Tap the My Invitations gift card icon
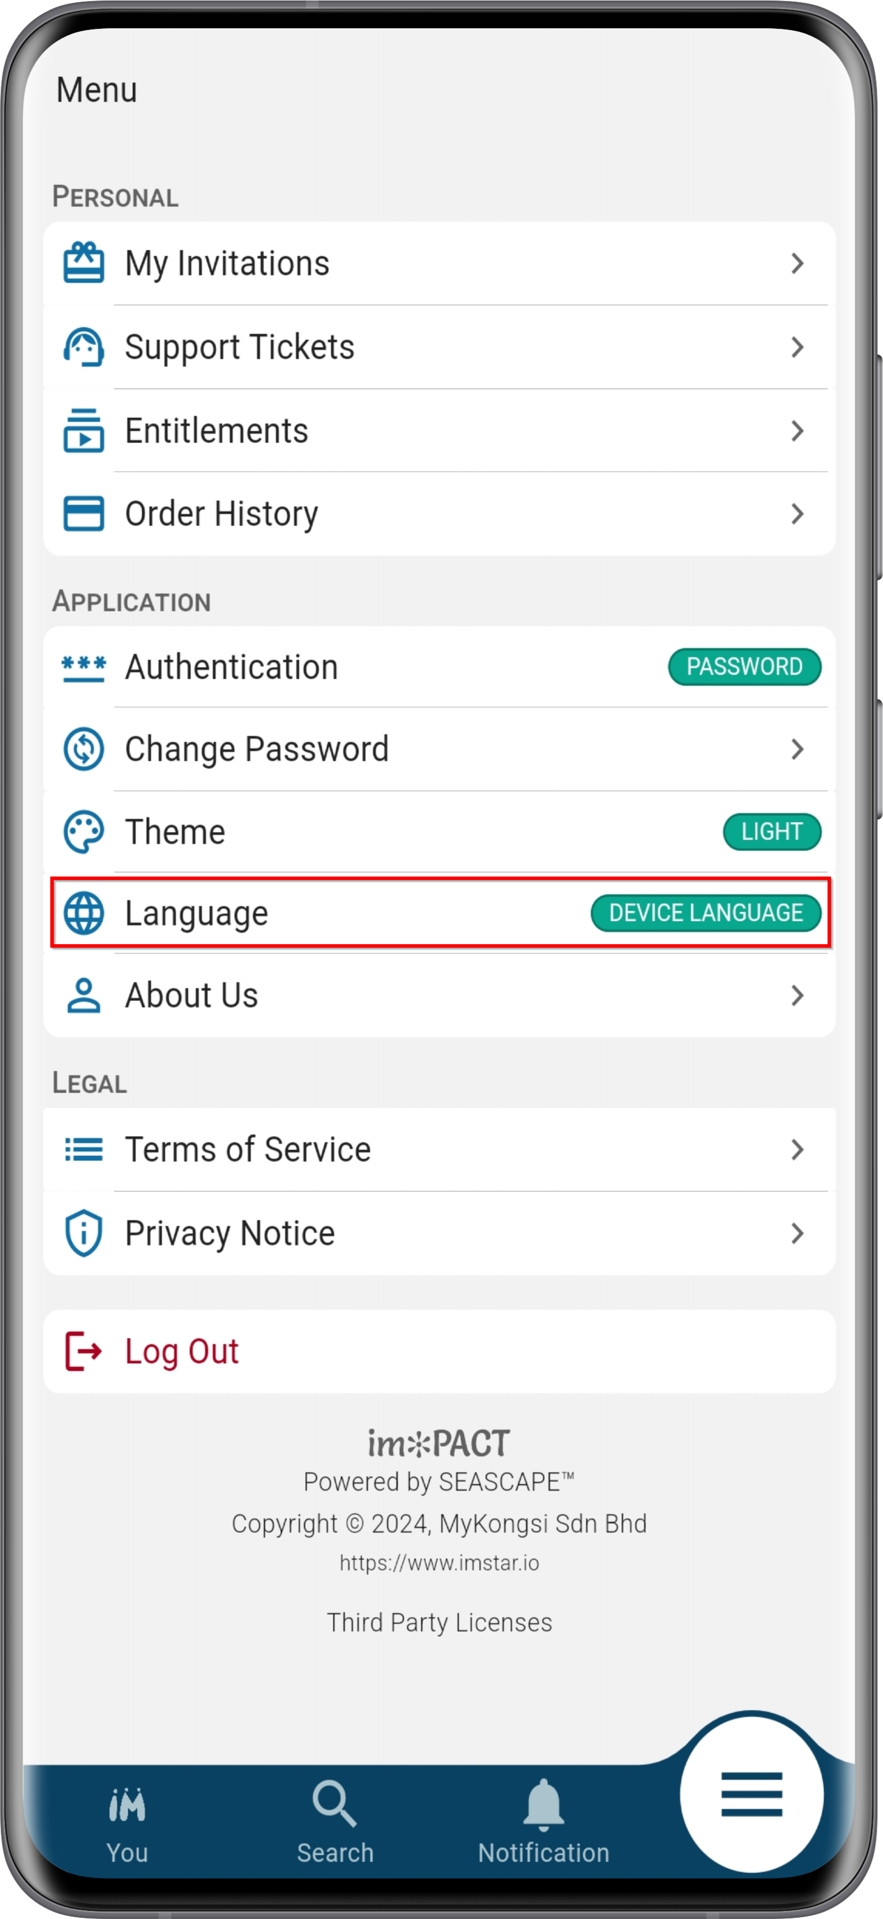Viewport: 883px width, 1919px height. point(83,262)
